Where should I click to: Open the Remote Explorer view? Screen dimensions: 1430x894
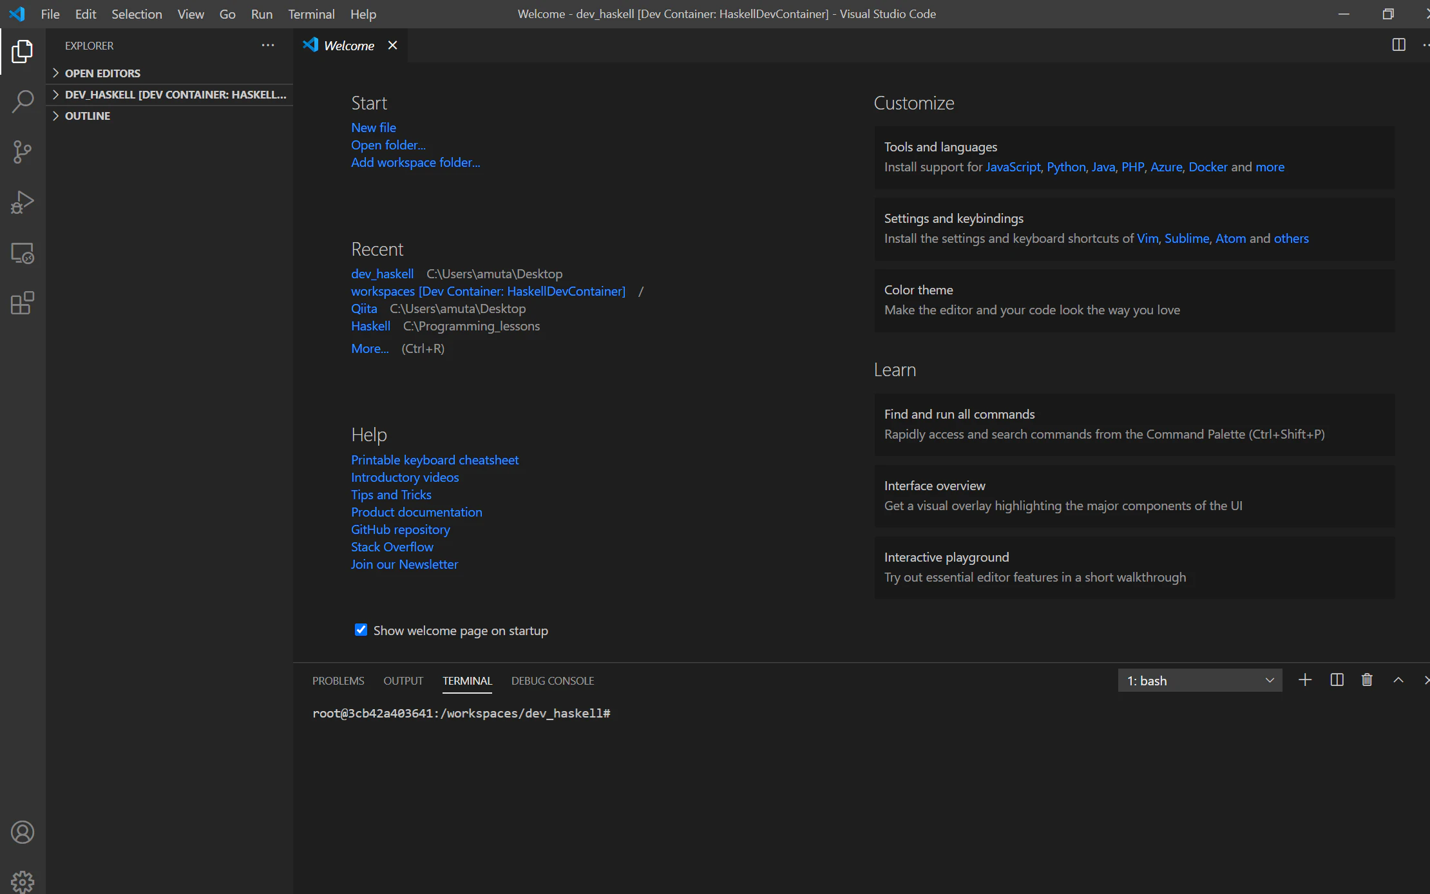tap(23, 252)
